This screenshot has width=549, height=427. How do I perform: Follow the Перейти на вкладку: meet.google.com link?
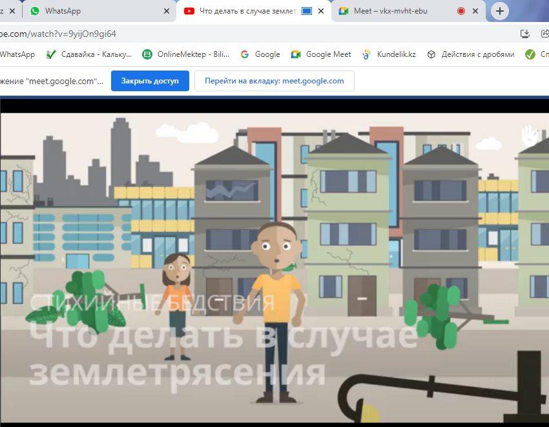pyautogui.click(x=274, y=81)
